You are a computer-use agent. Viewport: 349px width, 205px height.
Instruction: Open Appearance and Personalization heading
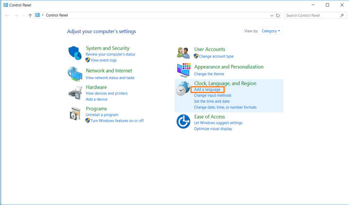[229, 67]
